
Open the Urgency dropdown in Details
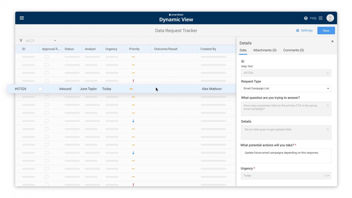[328, 176]
